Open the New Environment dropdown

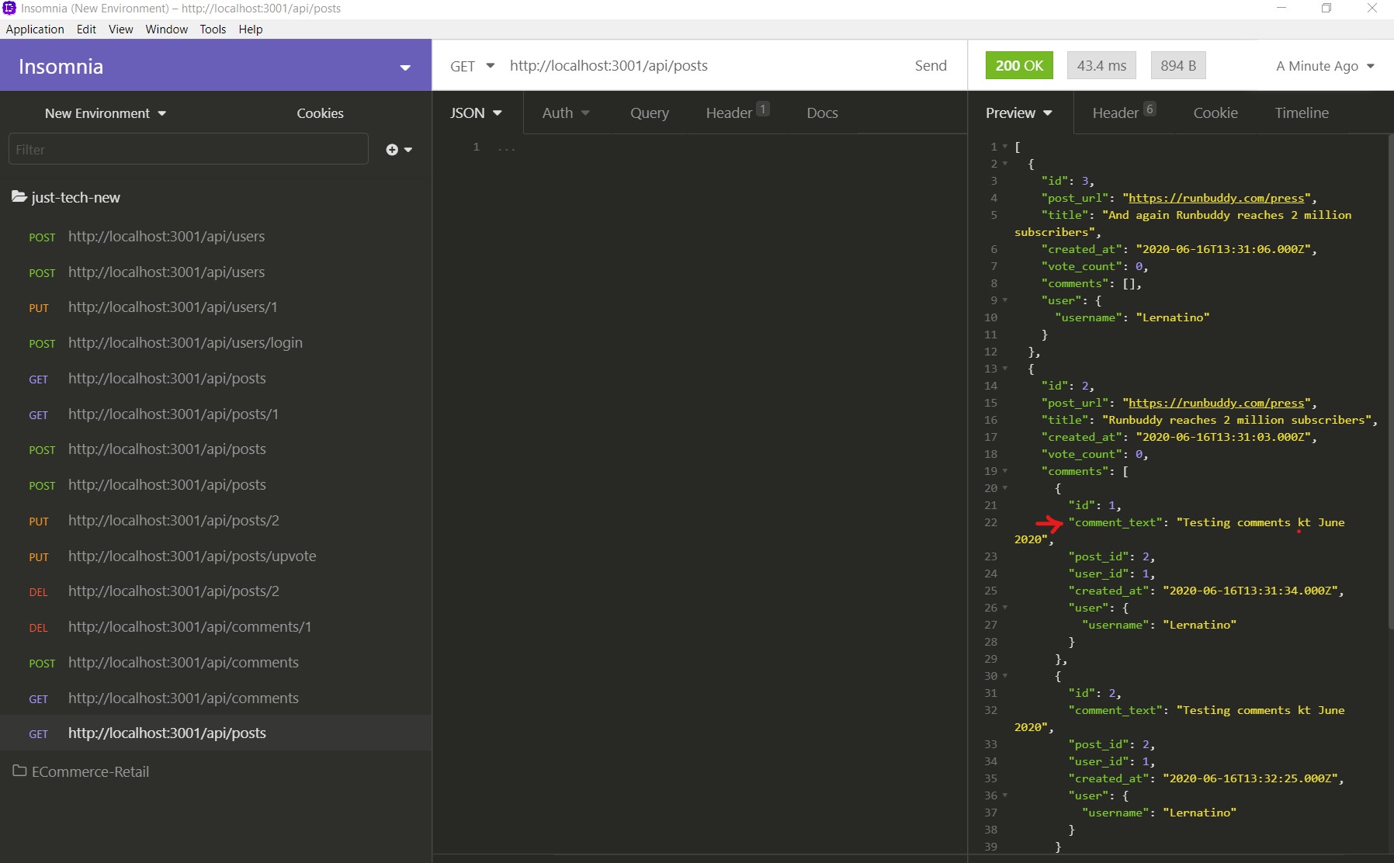106,113
